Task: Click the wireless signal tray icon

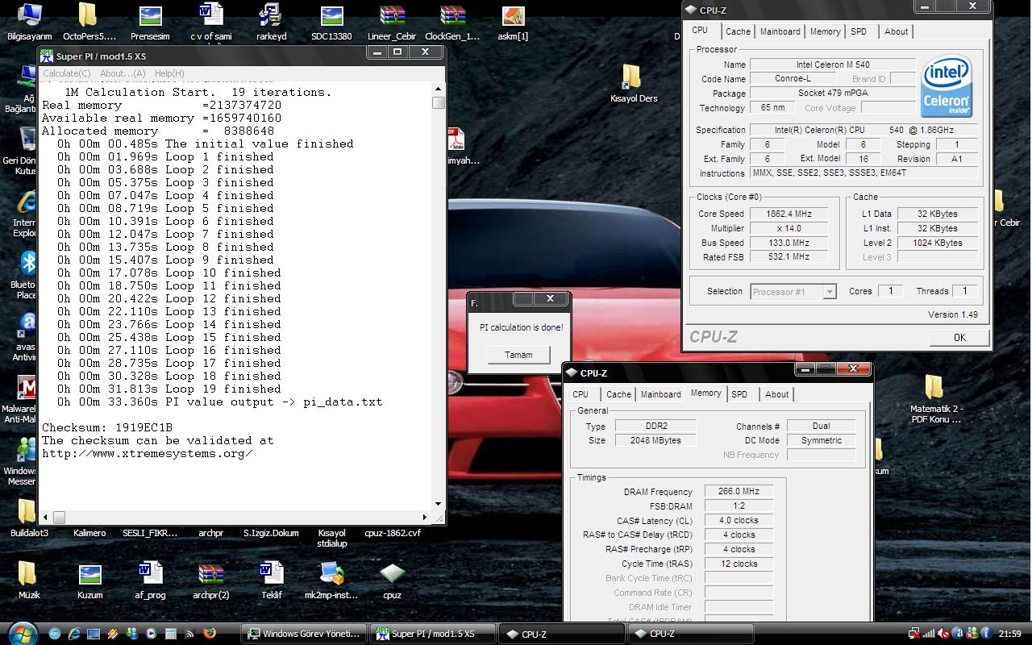Action: pyautogui.click(x=928, y=634)
